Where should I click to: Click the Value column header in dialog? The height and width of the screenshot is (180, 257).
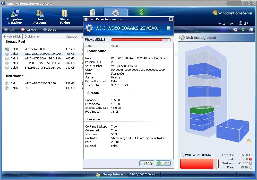141,46
